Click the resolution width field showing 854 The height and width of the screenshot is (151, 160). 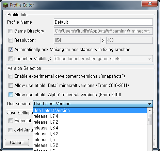77,40
